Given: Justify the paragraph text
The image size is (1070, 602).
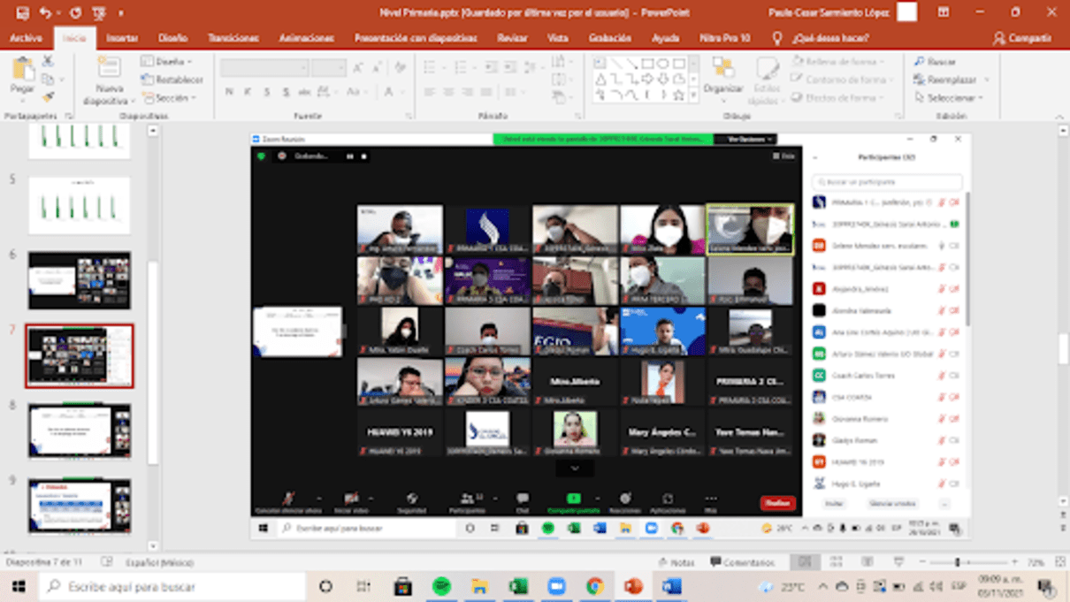Looking at the screenshot, I should [x=487, y=92].
